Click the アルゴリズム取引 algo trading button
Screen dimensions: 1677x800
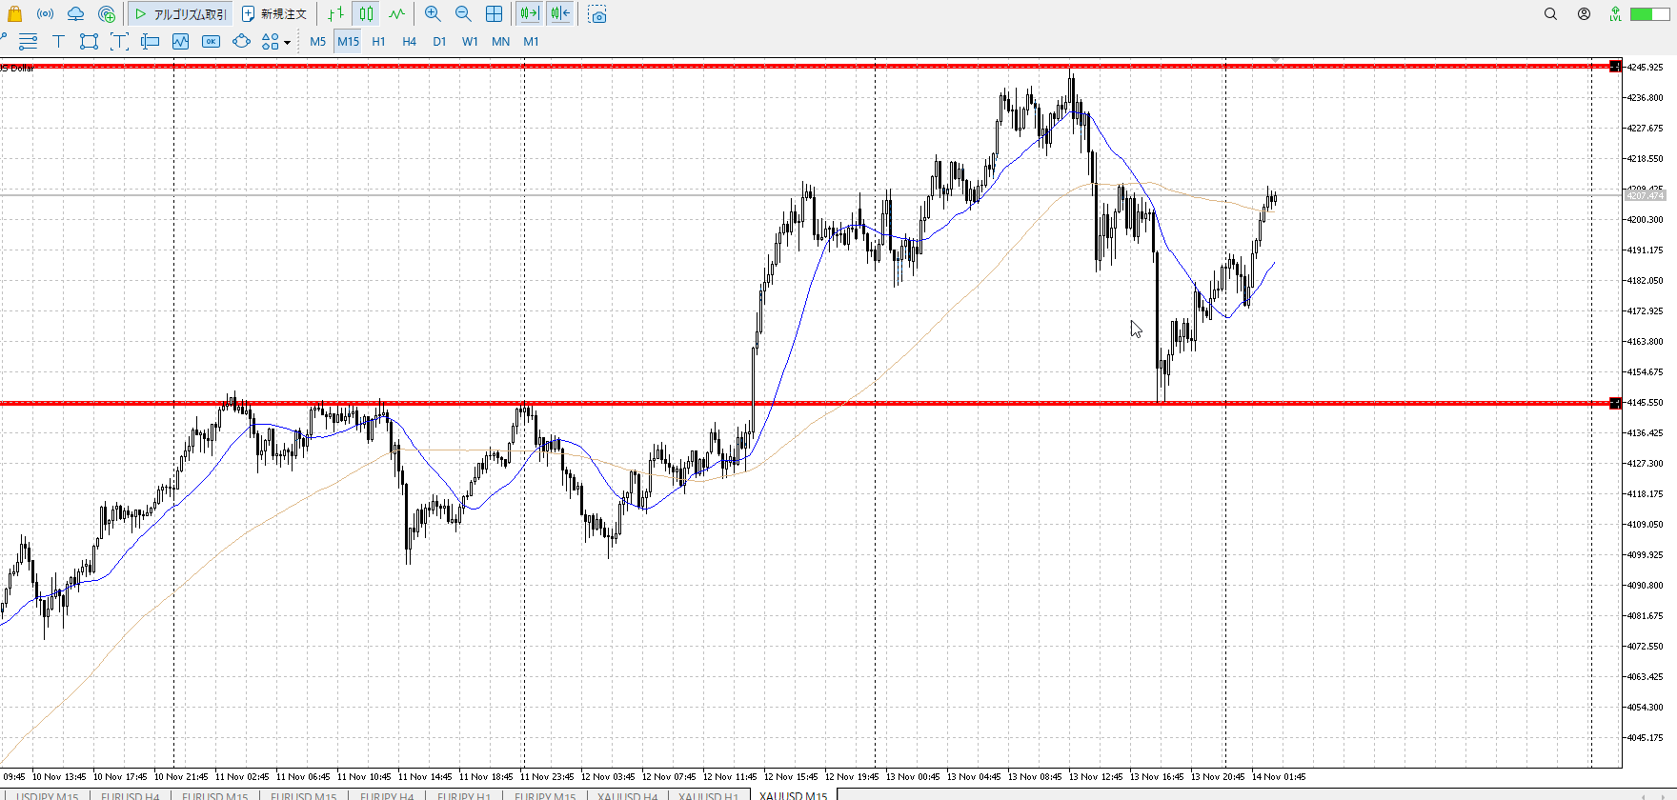(181, 14)
